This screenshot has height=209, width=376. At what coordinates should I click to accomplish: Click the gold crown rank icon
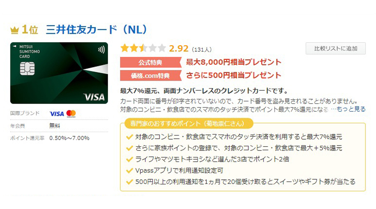click(14, 30)
